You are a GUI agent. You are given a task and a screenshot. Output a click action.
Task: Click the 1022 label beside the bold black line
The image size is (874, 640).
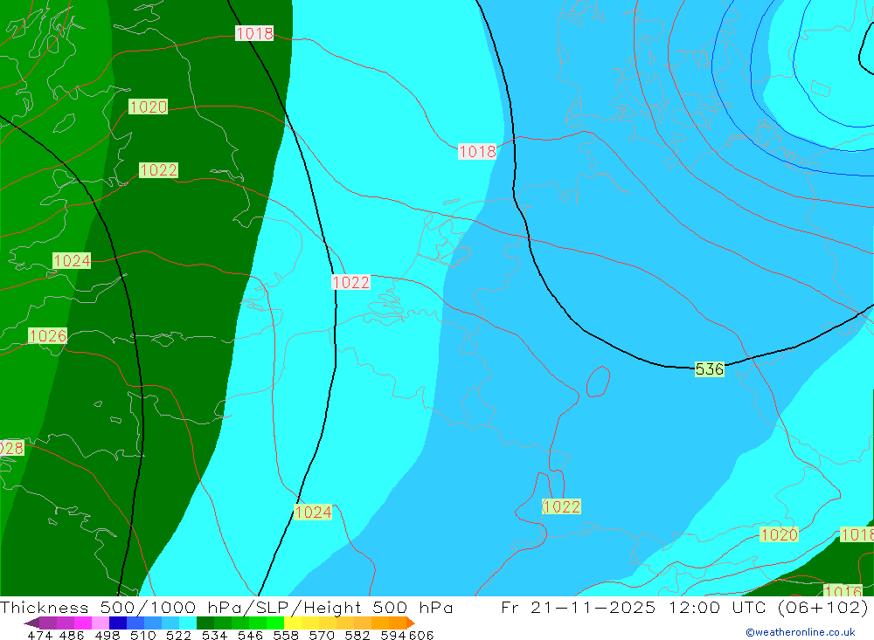(x=350, y=282)
